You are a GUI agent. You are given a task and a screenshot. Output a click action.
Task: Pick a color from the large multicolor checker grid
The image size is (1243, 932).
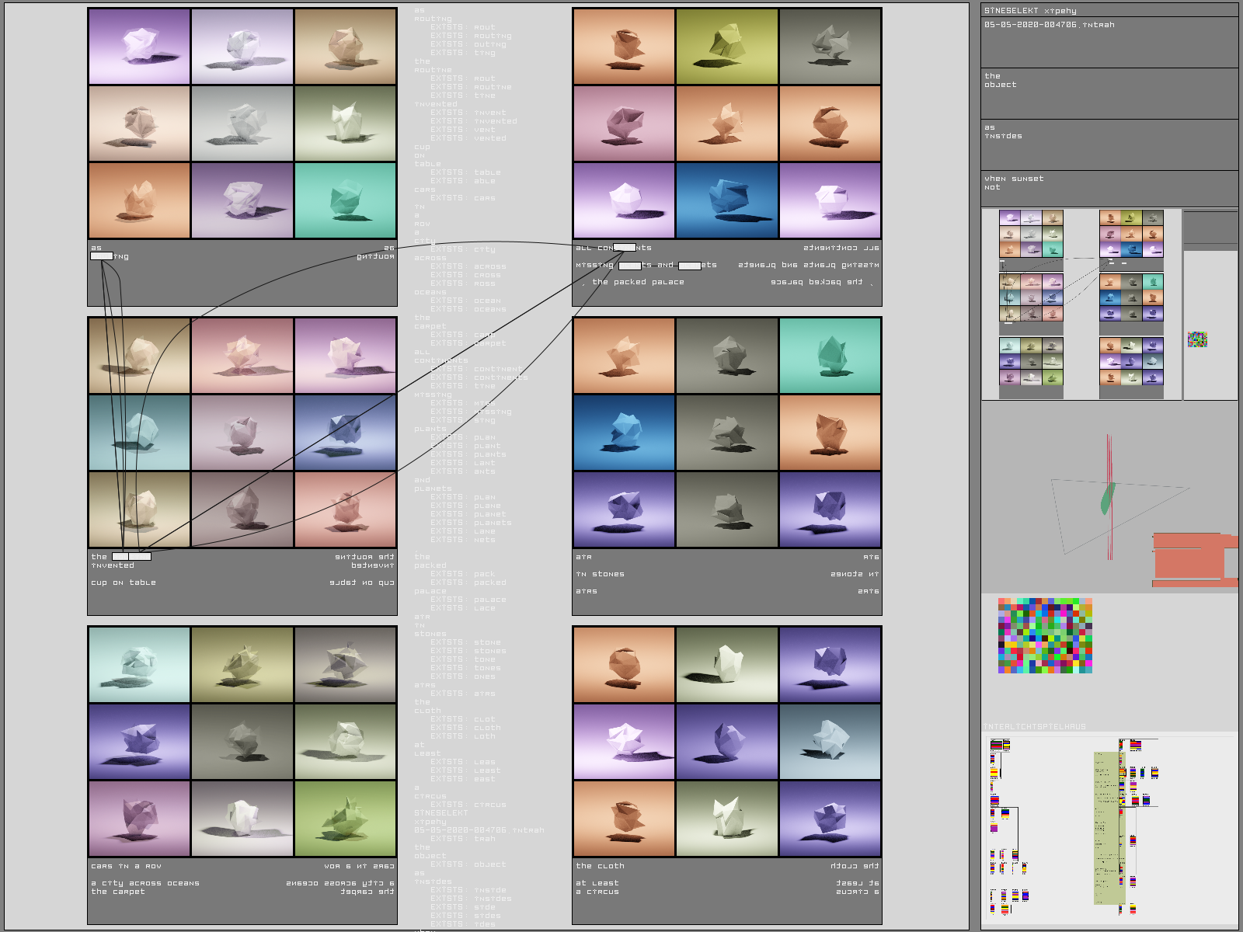(x=1045, y=635)
